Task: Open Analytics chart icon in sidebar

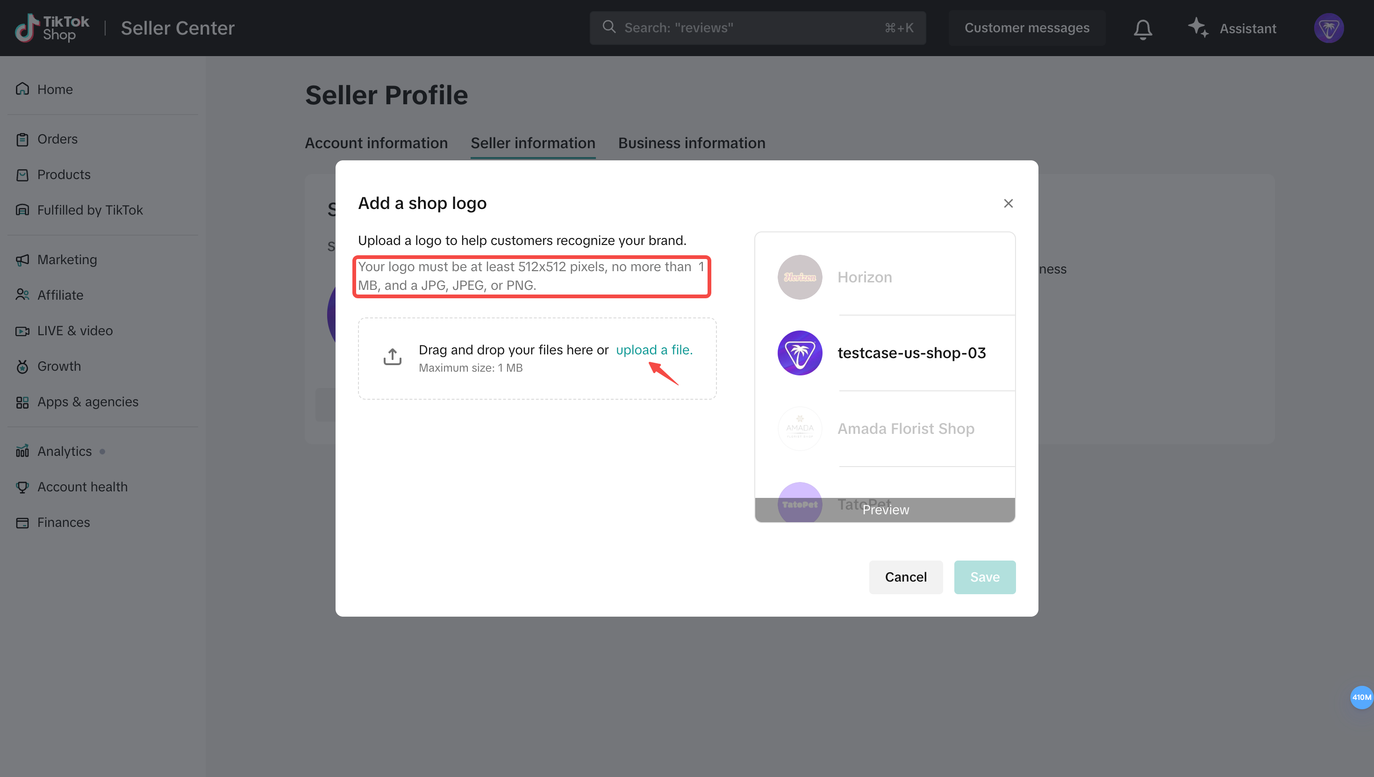Action: coord(22,452)
